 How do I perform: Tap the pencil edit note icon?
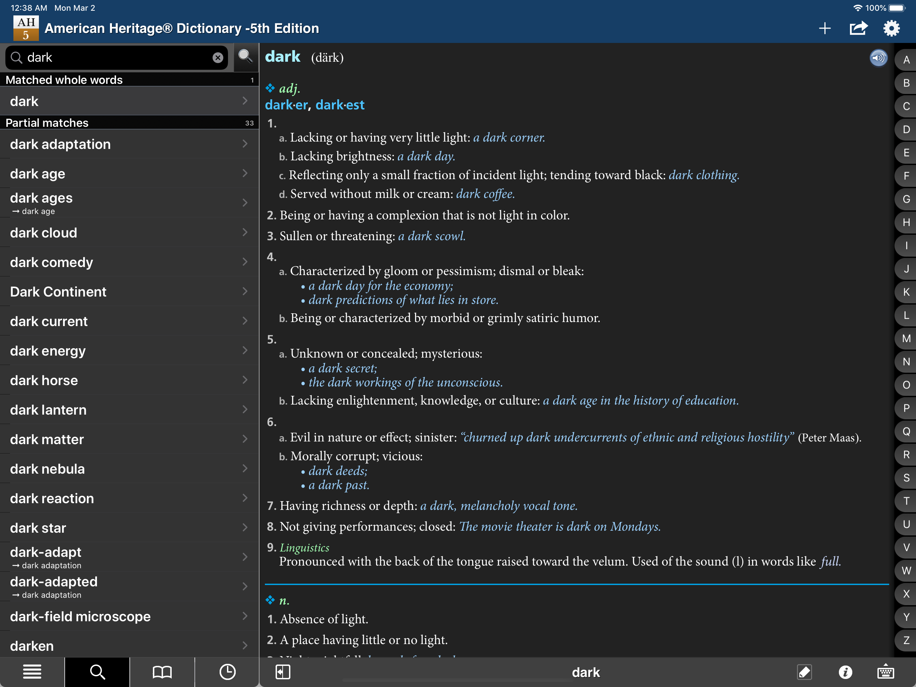click(804, 672)
